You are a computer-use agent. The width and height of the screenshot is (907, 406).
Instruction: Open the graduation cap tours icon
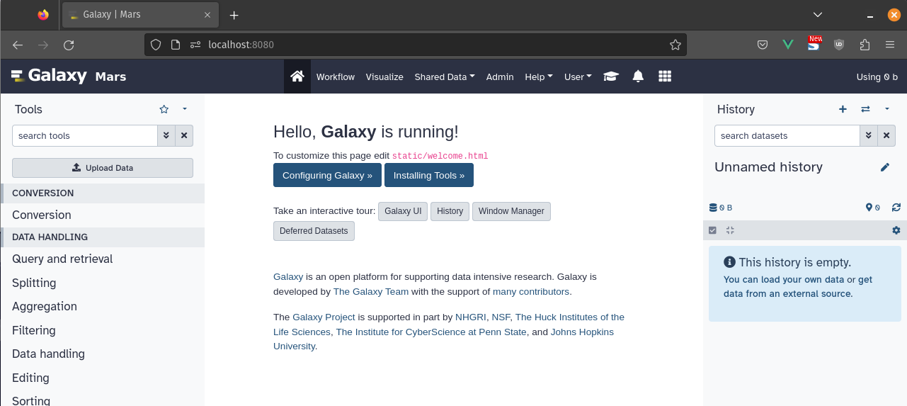click(x=611, y=77)
